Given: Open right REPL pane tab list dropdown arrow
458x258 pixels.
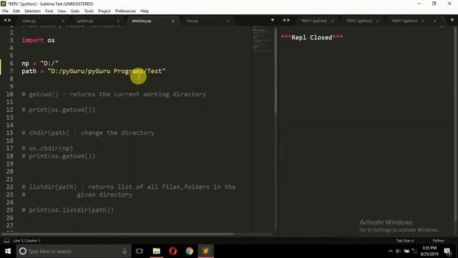Looking at the screenshot, I should tap(452, 20).
